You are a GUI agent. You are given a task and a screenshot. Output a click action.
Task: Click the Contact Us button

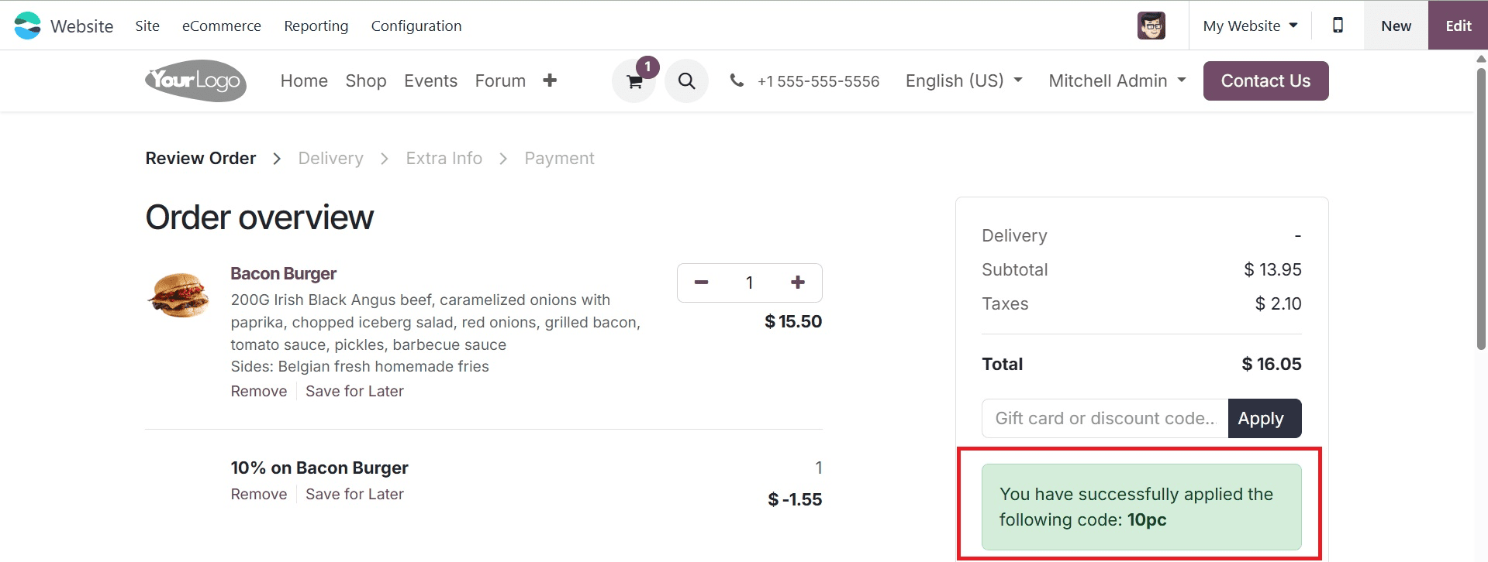tap(1265, 81)
